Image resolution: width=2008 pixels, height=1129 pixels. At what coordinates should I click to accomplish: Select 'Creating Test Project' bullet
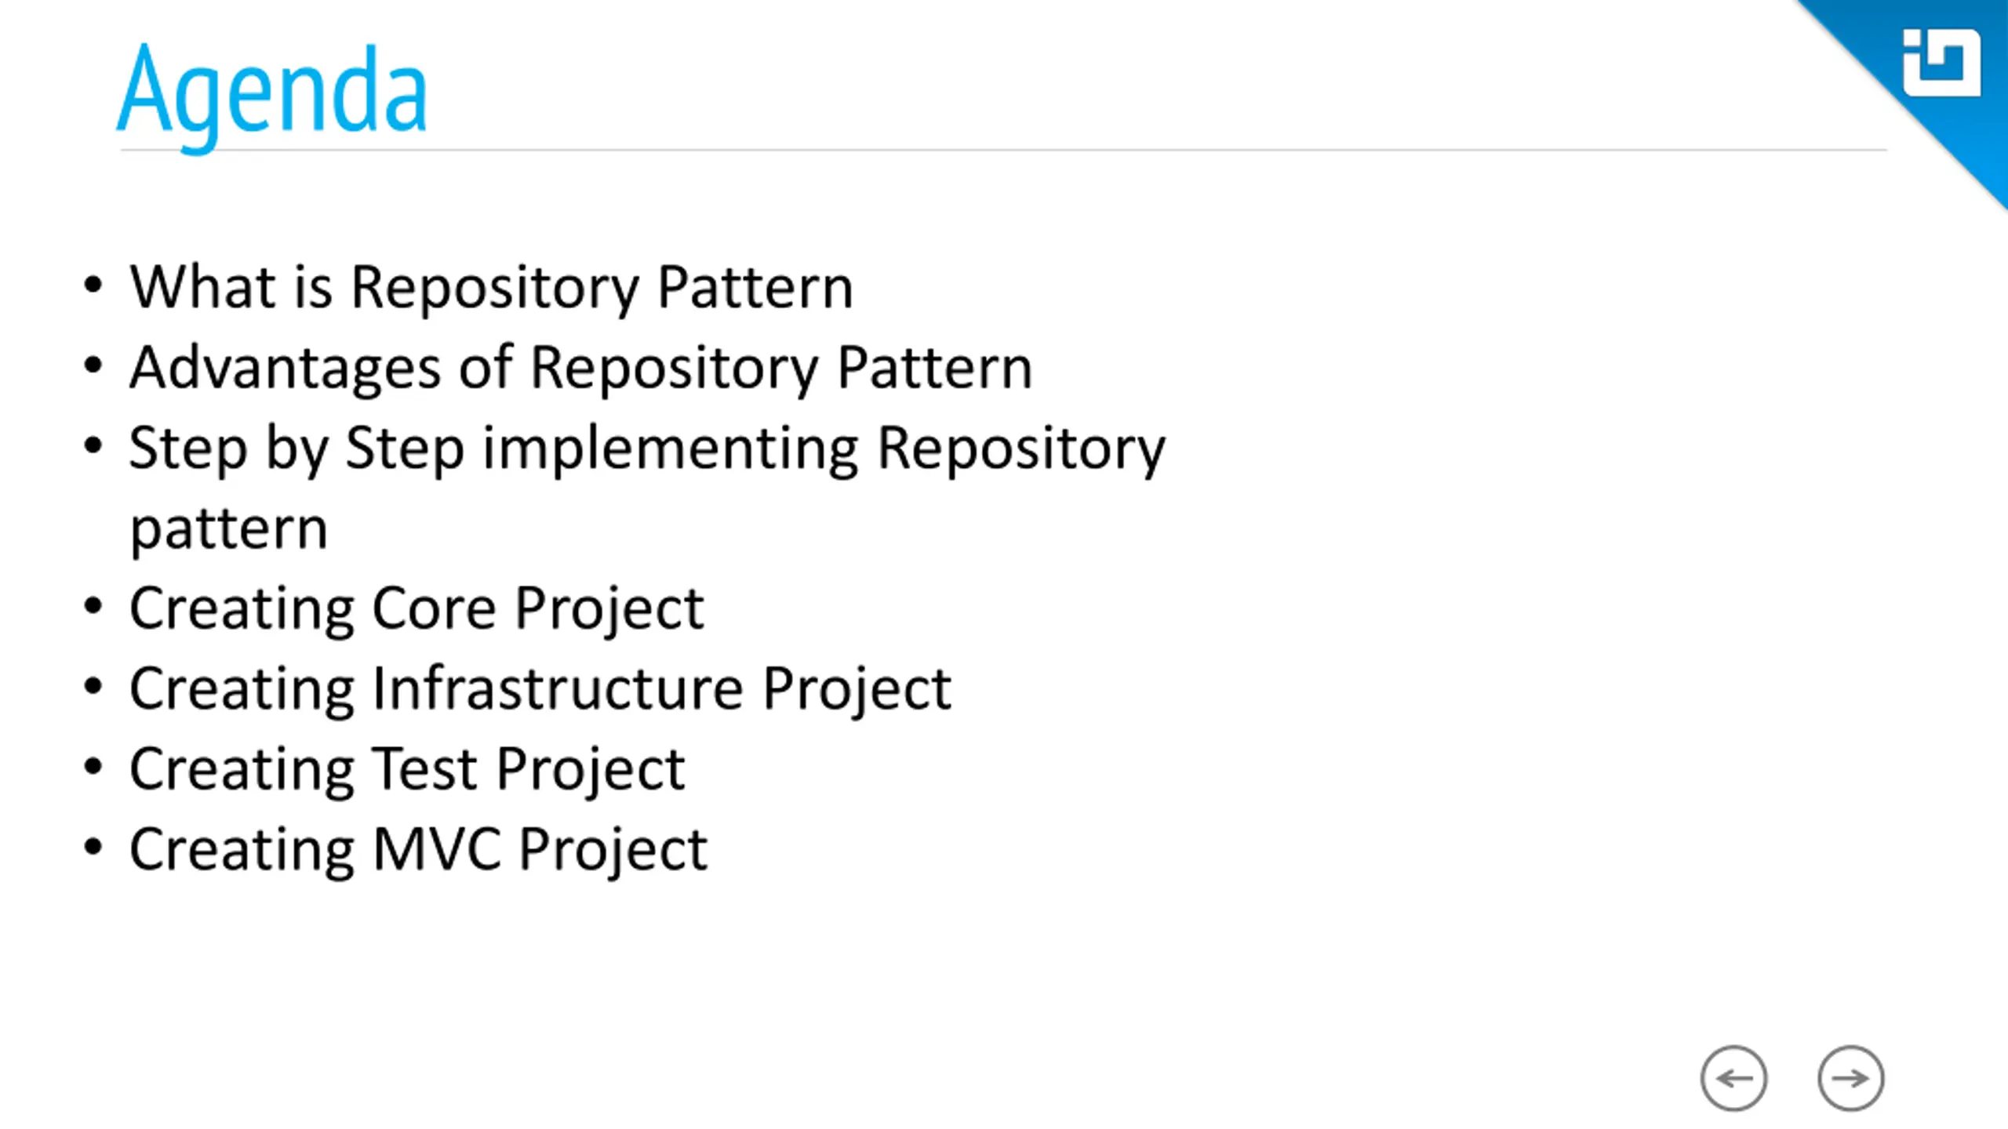407,770
